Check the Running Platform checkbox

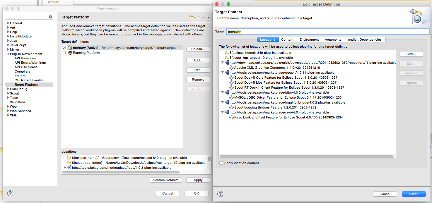click(x=64, y=53)
